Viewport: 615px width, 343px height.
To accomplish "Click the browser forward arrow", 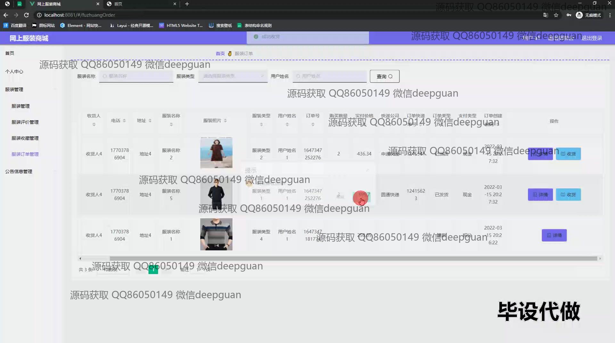I will pos(16,15).
